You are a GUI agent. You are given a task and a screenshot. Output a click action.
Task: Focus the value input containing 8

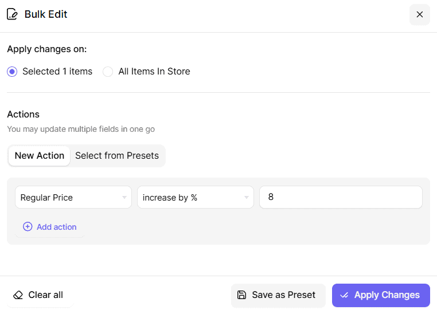(x=341, y=197)
